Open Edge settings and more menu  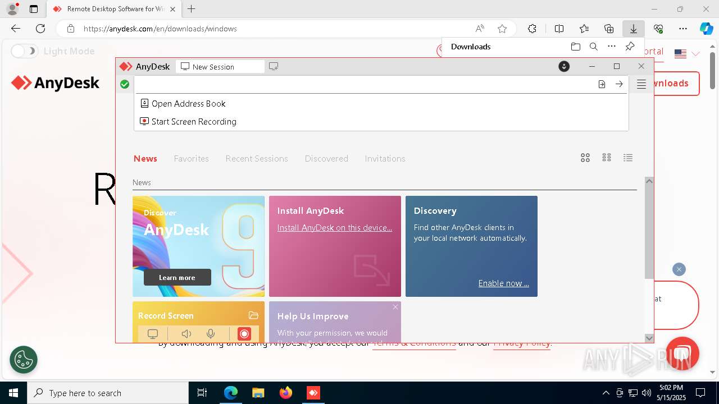click(x=683, y=29)
